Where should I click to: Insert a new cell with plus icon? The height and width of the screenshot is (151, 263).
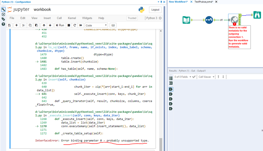[x=17, y=25]
